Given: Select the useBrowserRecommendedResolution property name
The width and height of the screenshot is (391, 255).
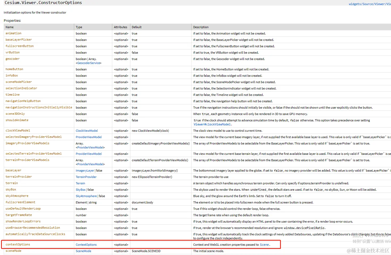Looking at the screenshot, I should (33, 228).
